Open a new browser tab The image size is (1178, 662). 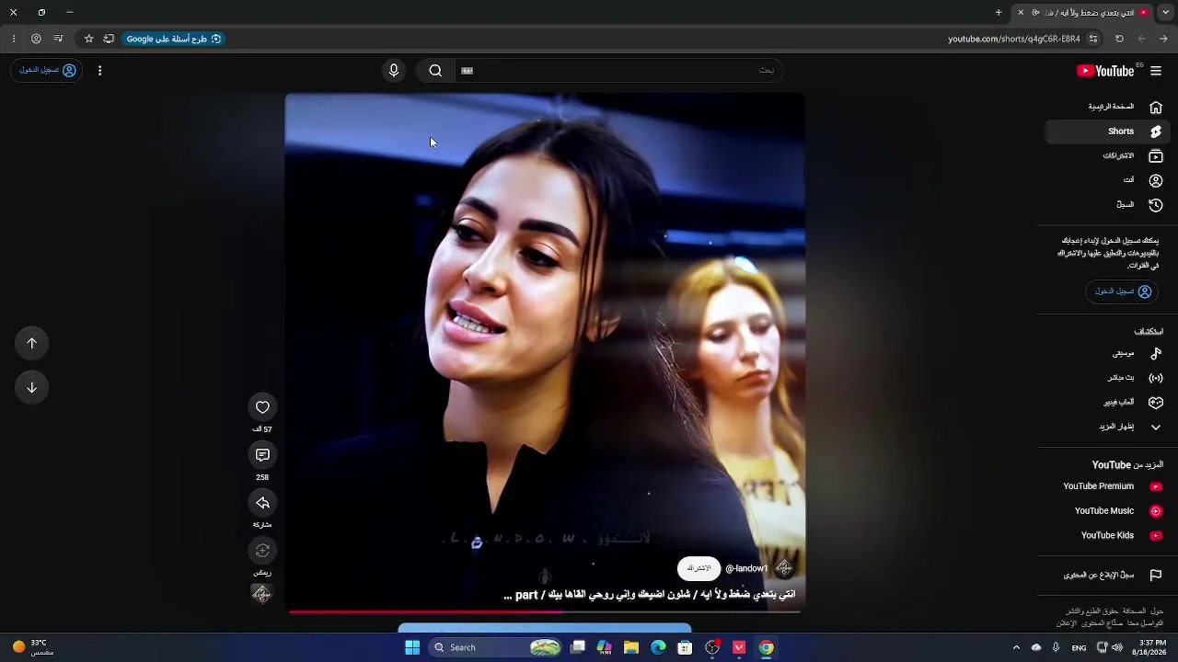[999, 12]
